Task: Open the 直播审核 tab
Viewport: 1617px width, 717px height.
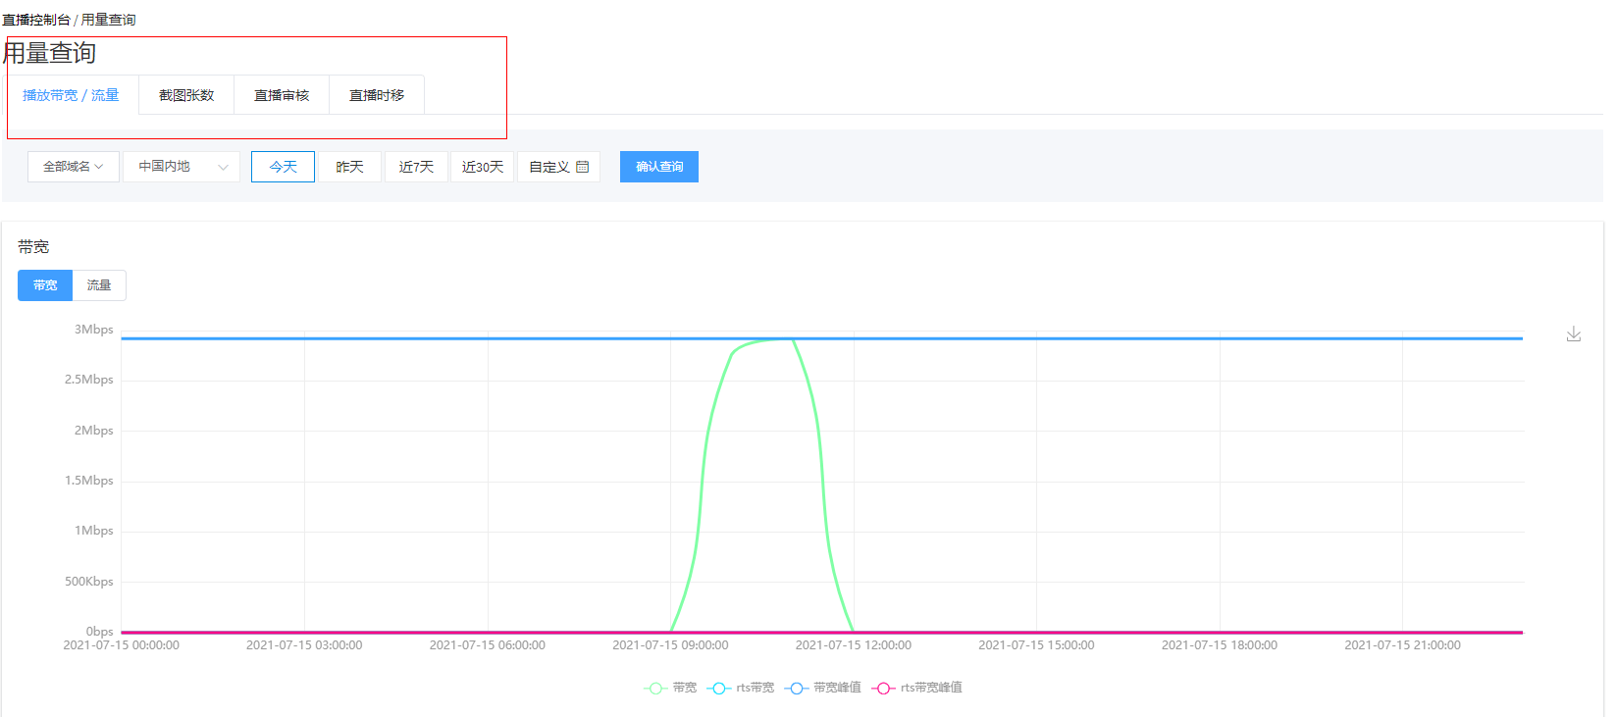Action: coord(282,95)
